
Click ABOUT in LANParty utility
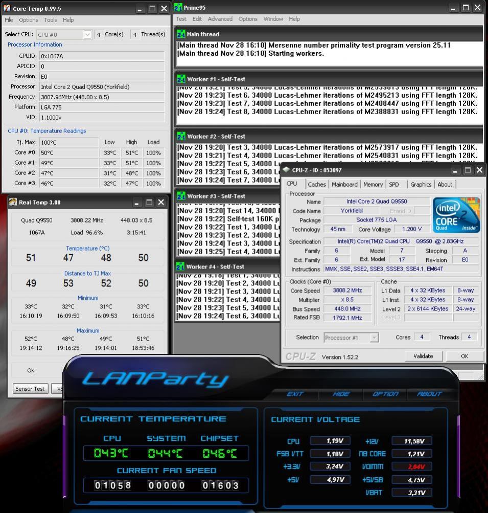[x=429, y=394]
